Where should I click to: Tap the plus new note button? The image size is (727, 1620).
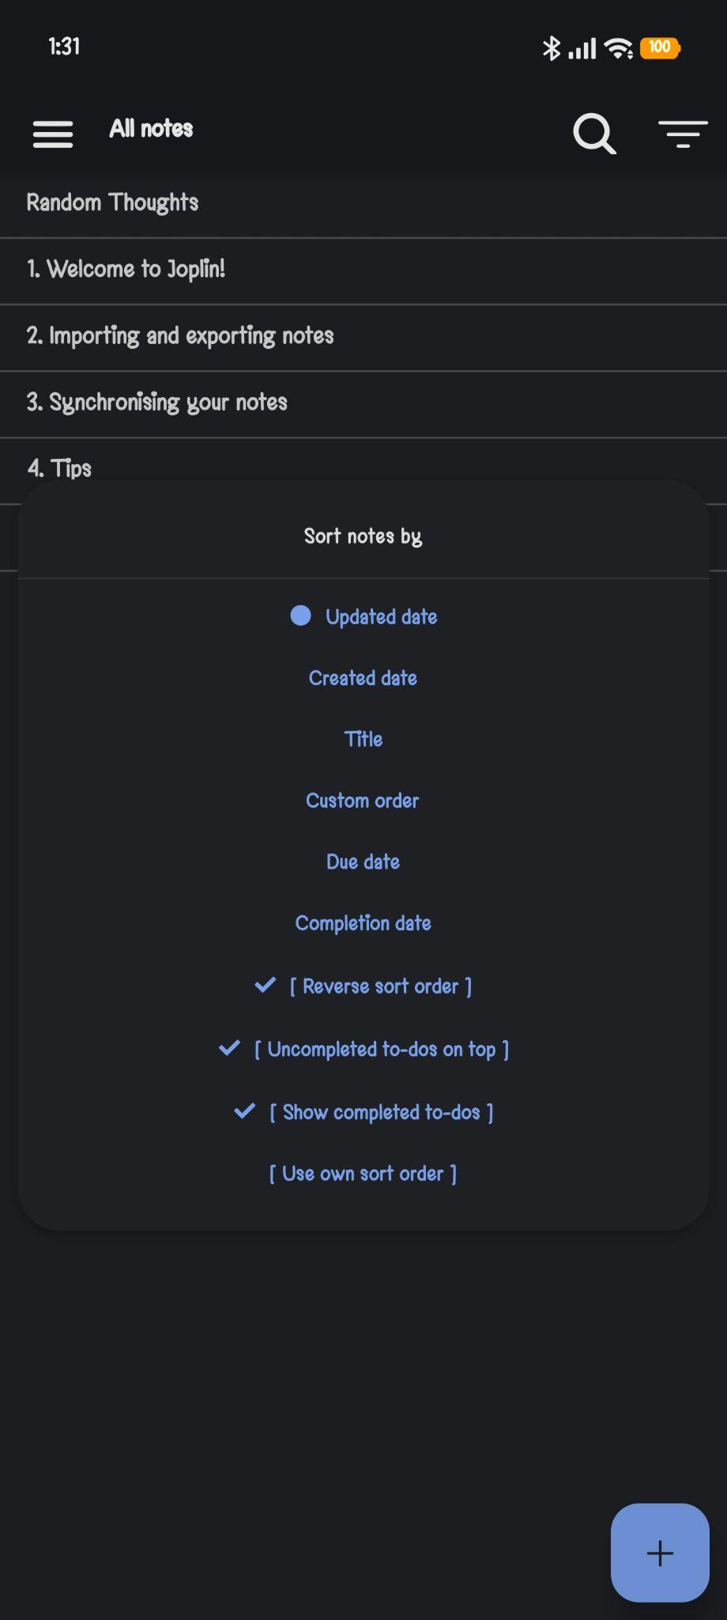(660, 1553)
